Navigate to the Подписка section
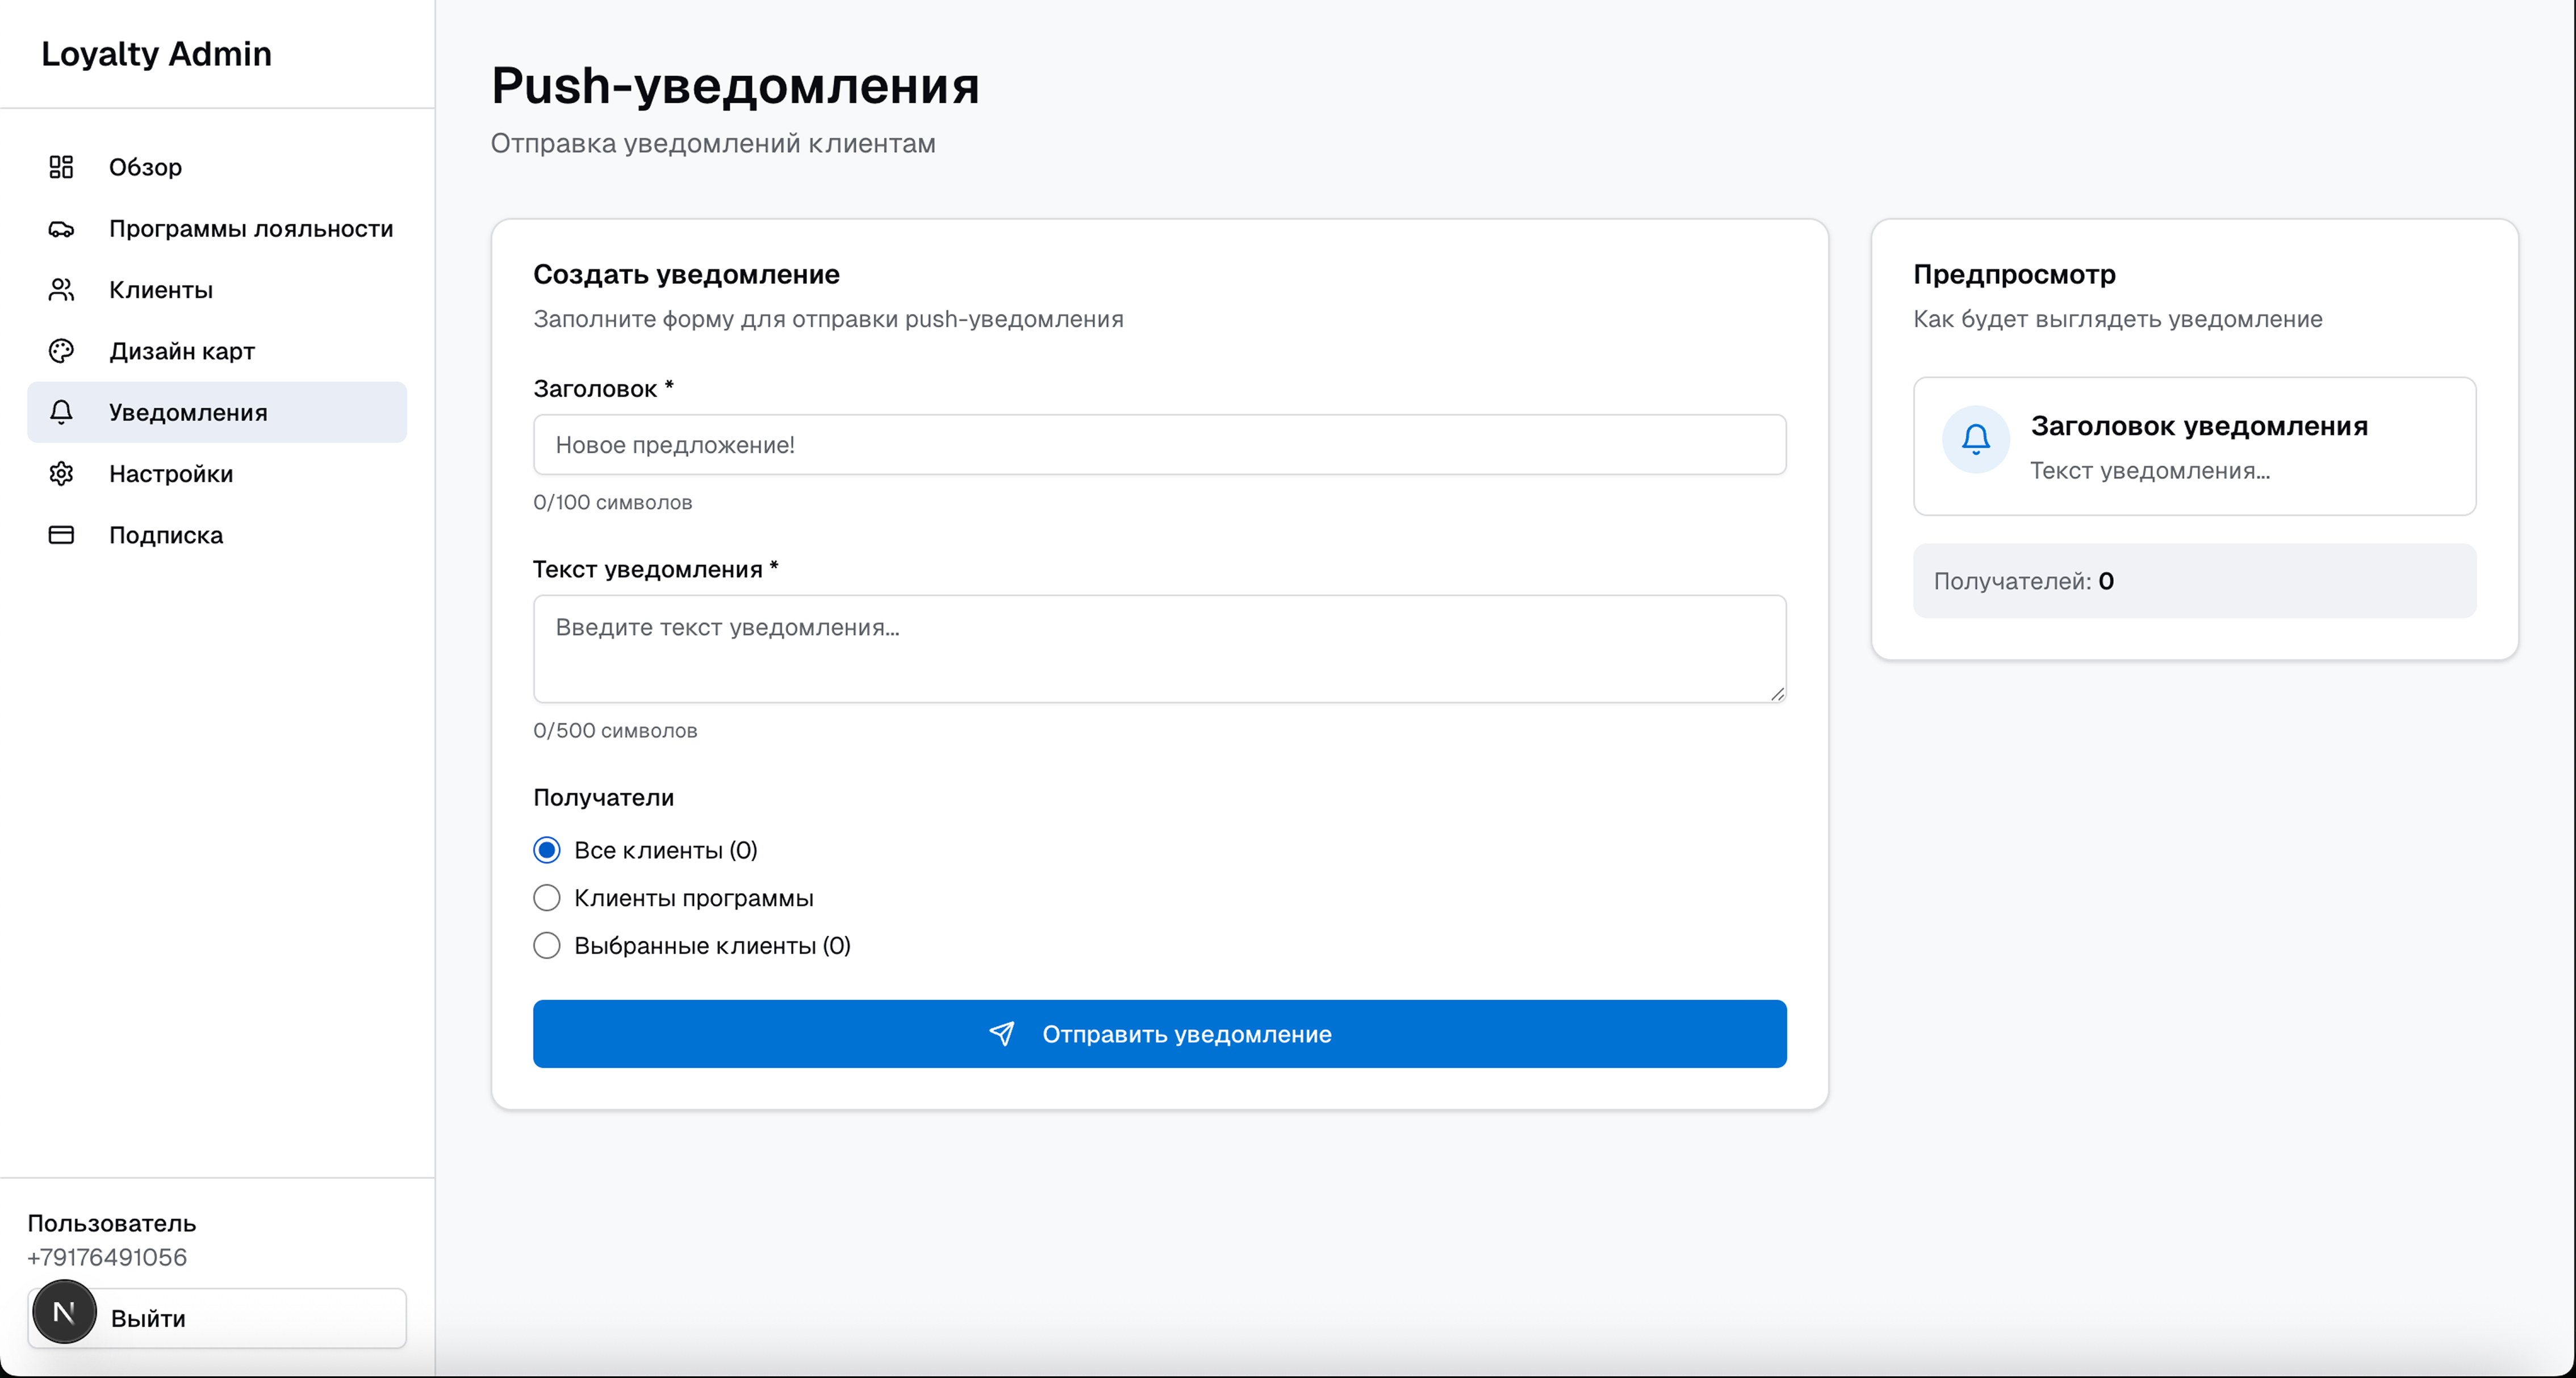Viewport: 2576px width, 1378px height. click(x=165, y=535)
